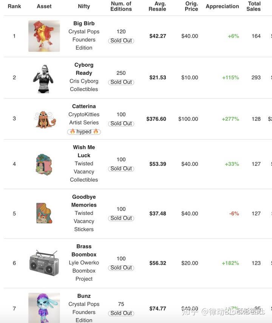
Task: Click Sold Out badge for Big Birb
Action: (121, 41)
